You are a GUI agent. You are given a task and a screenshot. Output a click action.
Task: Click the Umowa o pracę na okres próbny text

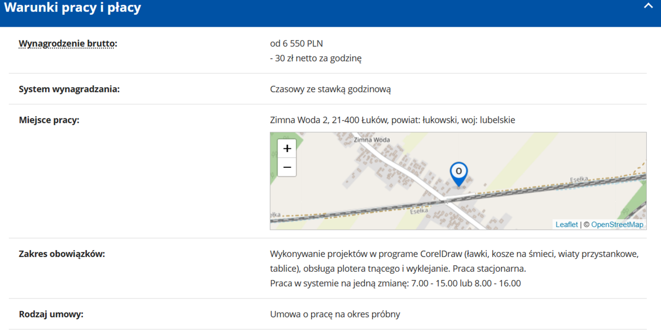click(x=335, y=315)
